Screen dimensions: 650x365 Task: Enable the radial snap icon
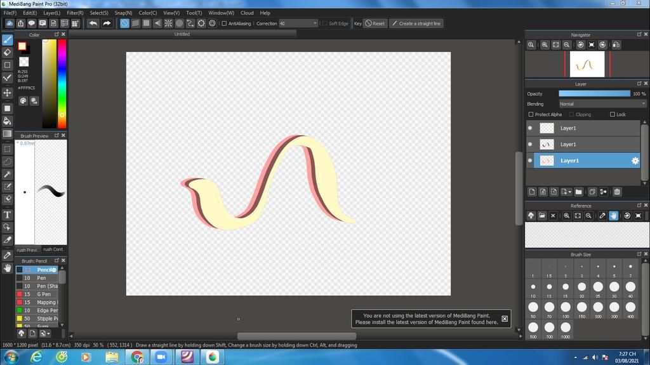[x=168, y=23]
